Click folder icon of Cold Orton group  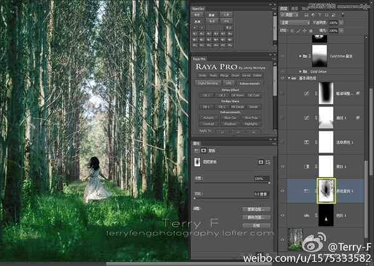tap(305, 72)
